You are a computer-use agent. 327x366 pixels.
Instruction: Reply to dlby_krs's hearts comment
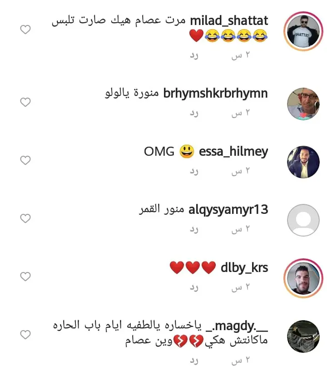(194, 287)
